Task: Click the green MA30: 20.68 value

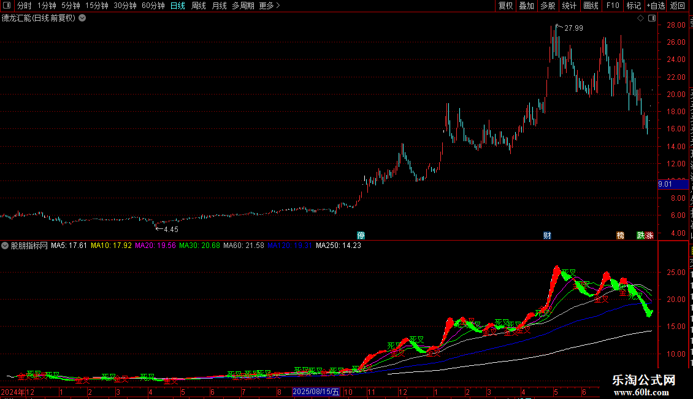Action: (199, 246)
